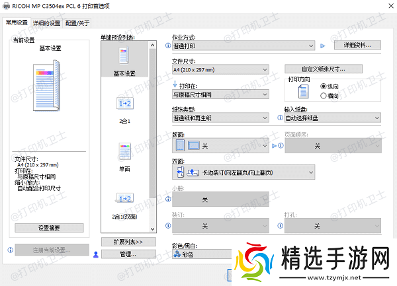Viewport: 397px width, 286px height.
Task: Choose the 2合1 preset icon
Action: [125, 104]
